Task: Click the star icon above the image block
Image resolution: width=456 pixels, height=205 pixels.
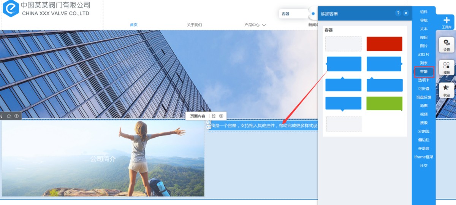Action: coord(9,116)
